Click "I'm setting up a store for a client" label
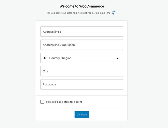This screenshot has height=128, width=168. (x=64, y=102)
